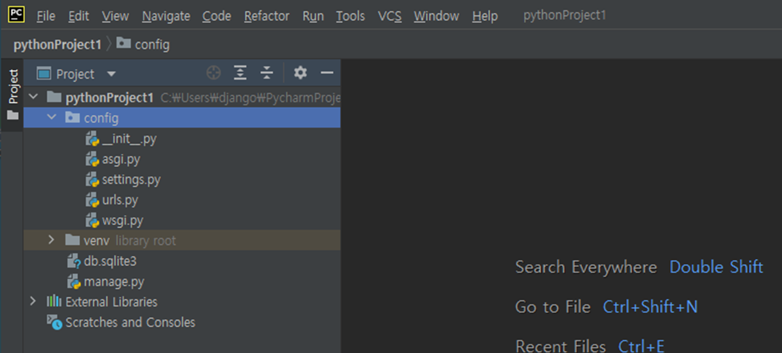Open the View menu
The width and height of the screenshot is (782, 353).
(115, 16)
